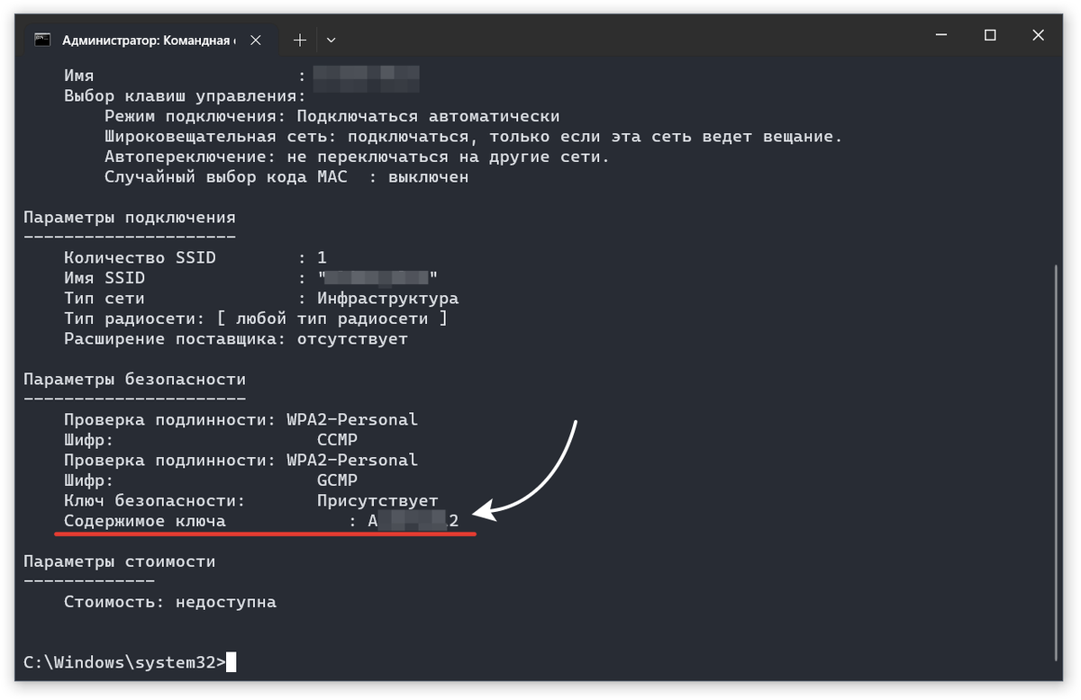Click the 'Расширение поставщика: отсутствует' line
The width and height of the screenshot is (1081, 700).
(236, 339)
